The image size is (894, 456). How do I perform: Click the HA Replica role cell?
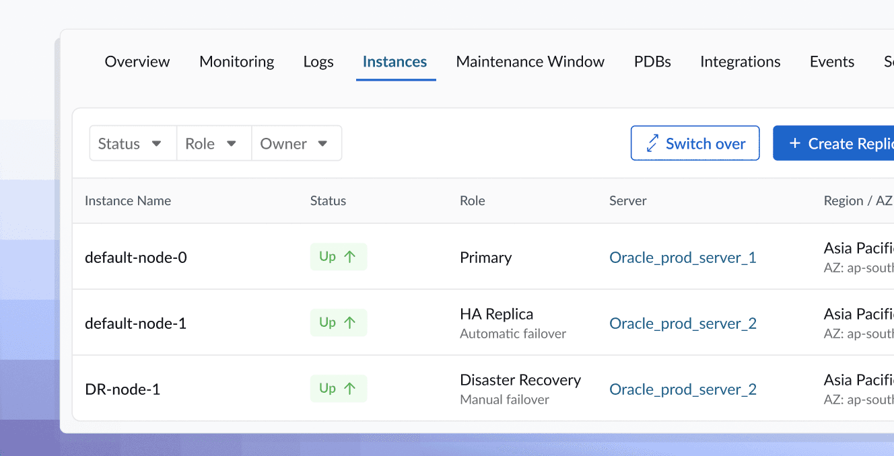[x=497, y=314]
